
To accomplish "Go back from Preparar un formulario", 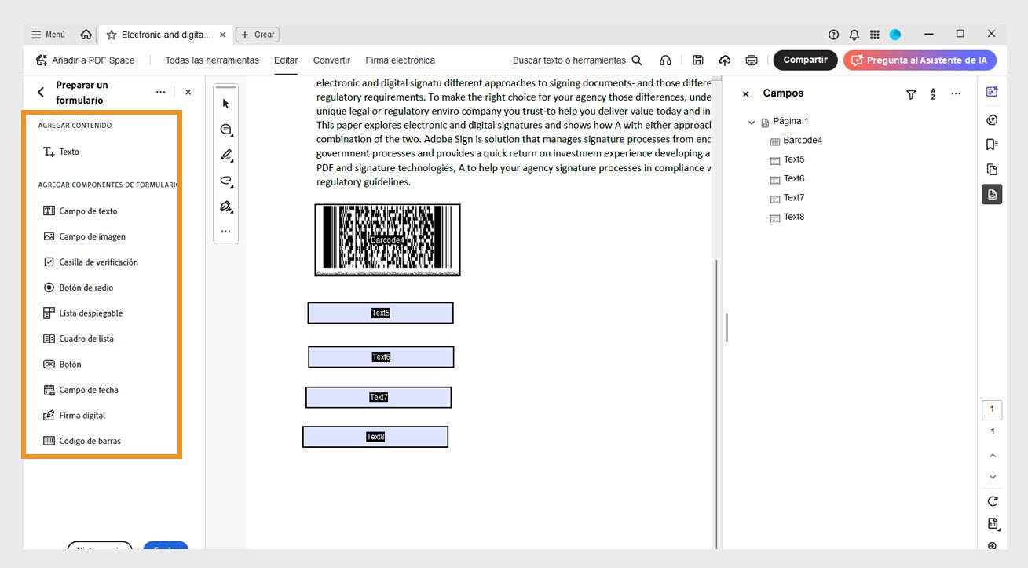I will (41, 93).
